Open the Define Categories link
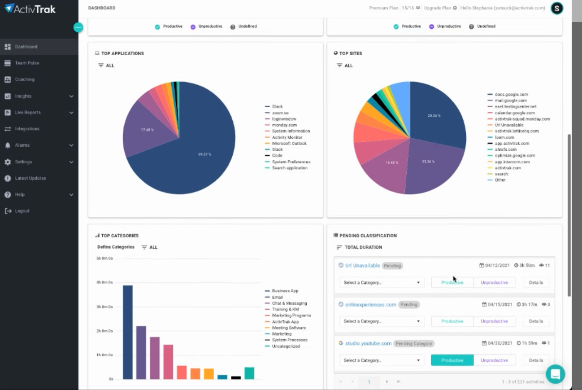 pos(116,247)
